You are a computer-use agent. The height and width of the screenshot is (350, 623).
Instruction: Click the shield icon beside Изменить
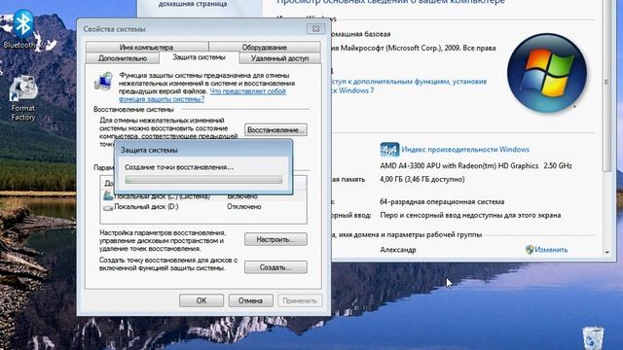tap(530, 250)
